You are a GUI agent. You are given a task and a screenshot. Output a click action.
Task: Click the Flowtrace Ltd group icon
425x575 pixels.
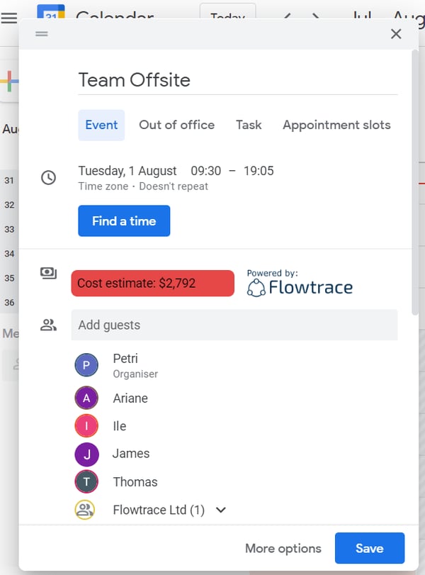click(x=86, y=510)
